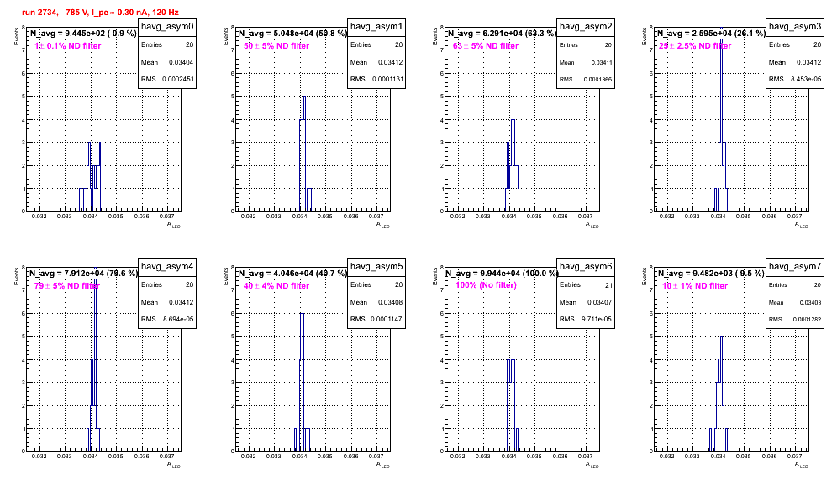Click Entries value 21 in havg_asym6 box
Viewport: 837px width, 480px height.
609,284
